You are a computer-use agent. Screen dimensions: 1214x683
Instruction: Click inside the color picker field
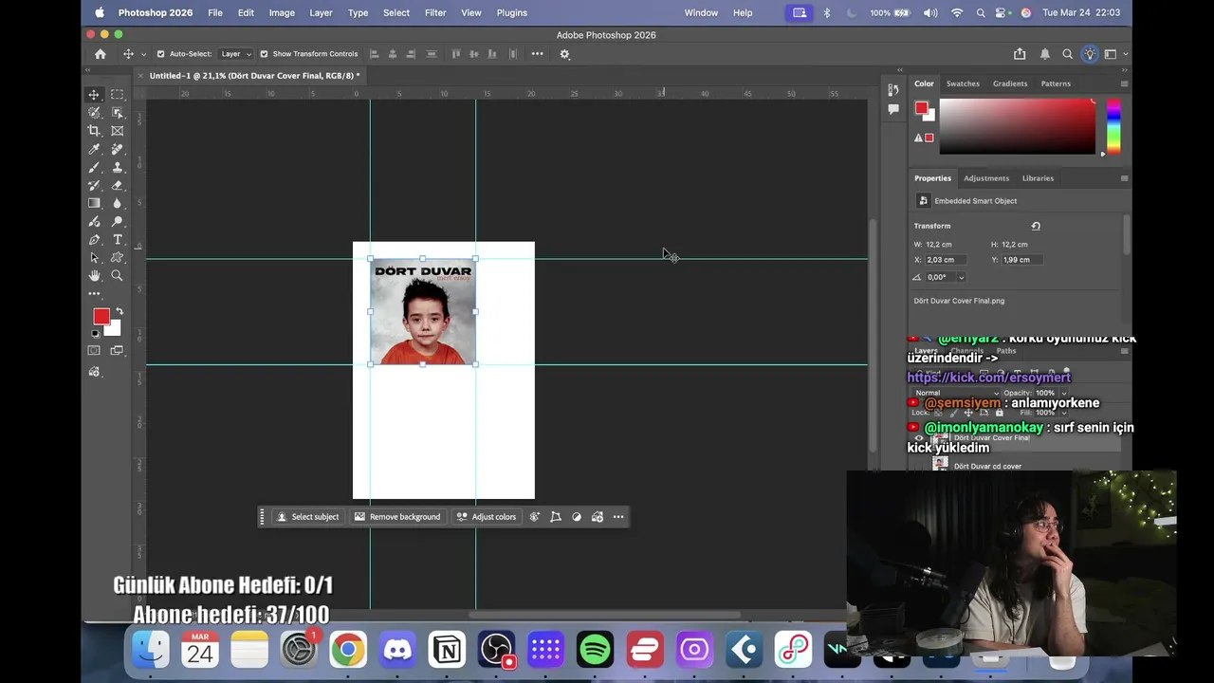coord(1018,126)
